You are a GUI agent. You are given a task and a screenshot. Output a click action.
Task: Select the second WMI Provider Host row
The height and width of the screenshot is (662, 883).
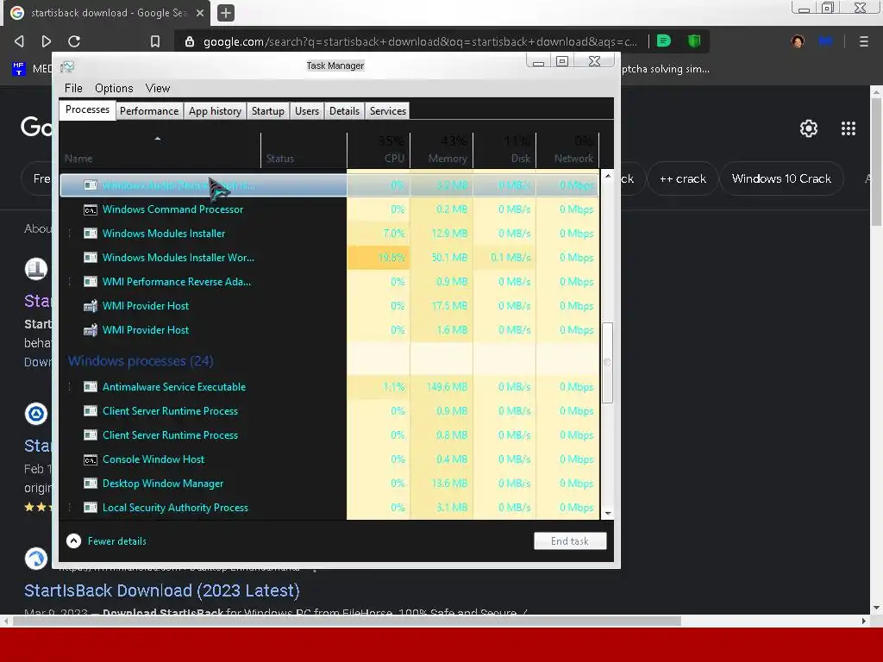[329, 330]
